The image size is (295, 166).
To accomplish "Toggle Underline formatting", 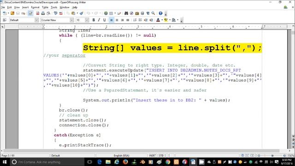I will 105,20.
